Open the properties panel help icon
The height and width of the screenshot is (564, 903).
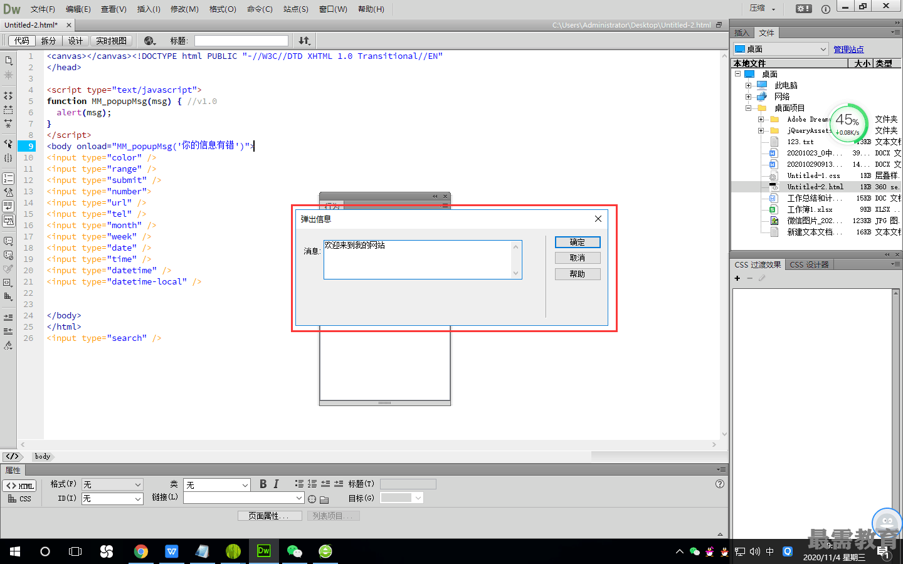720,484
